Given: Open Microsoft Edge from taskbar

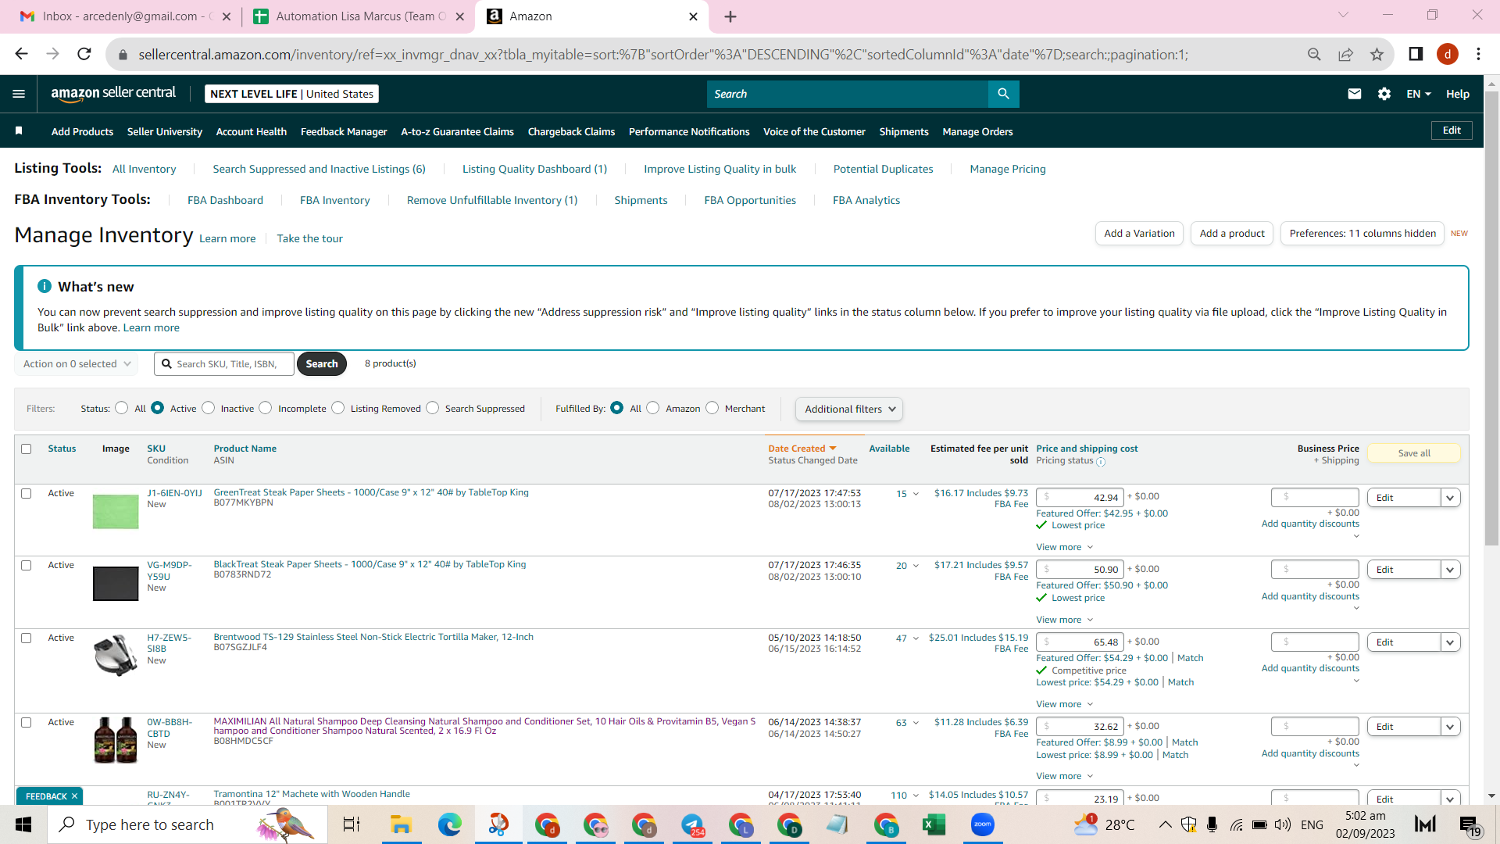Looking at the screenshot, I should point(449,824).
